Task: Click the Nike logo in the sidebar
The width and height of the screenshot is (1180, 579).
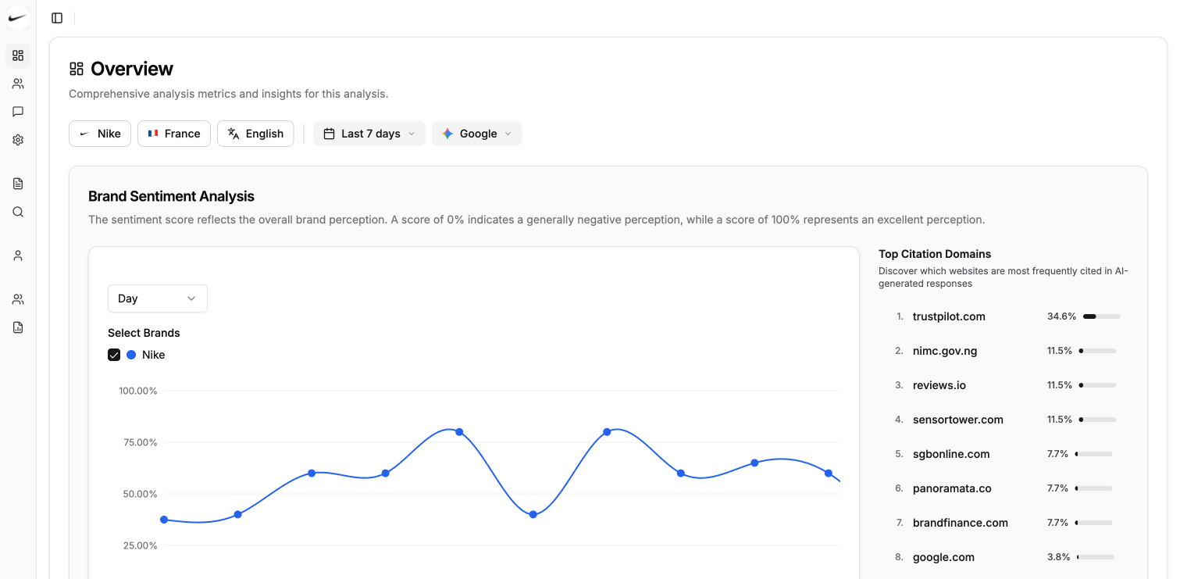Action: tap(18, 18)
